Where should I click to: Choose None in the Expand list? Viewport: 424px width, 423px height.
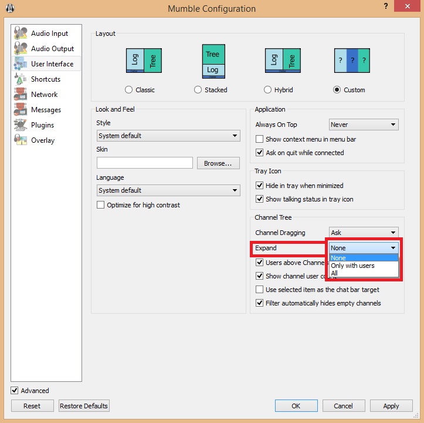[364, 258]
